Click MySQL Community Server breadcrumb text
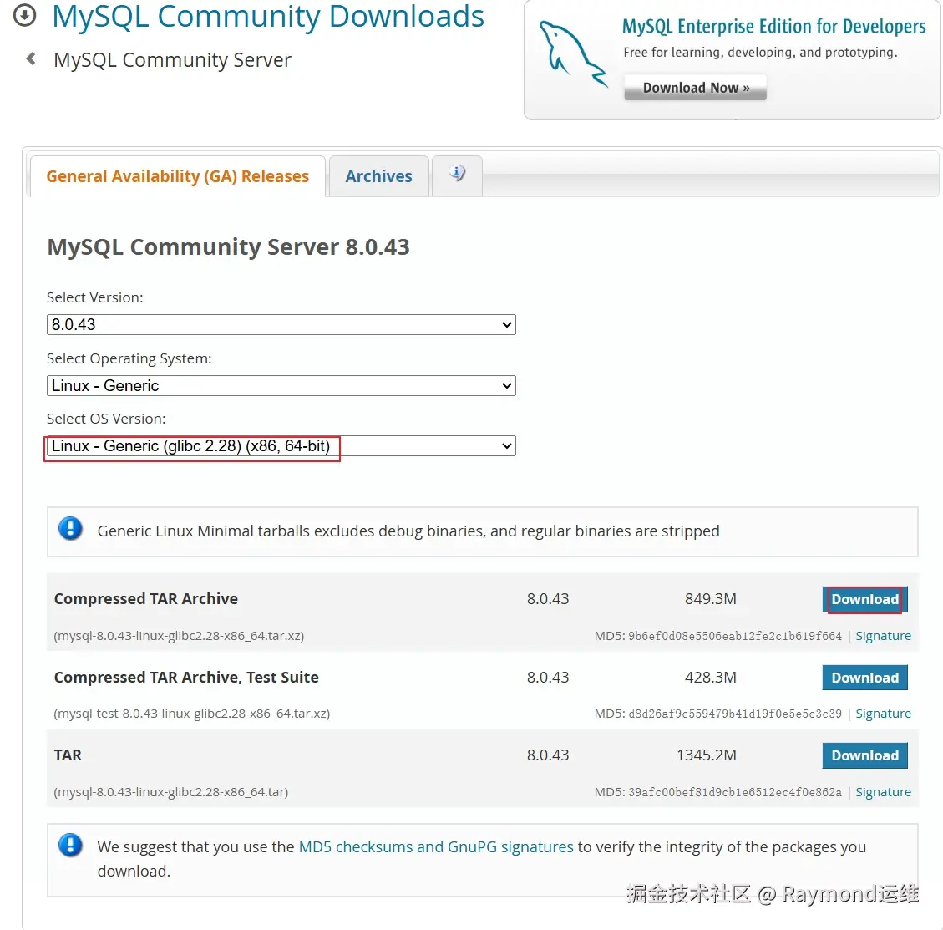 [x=173, y=59]
